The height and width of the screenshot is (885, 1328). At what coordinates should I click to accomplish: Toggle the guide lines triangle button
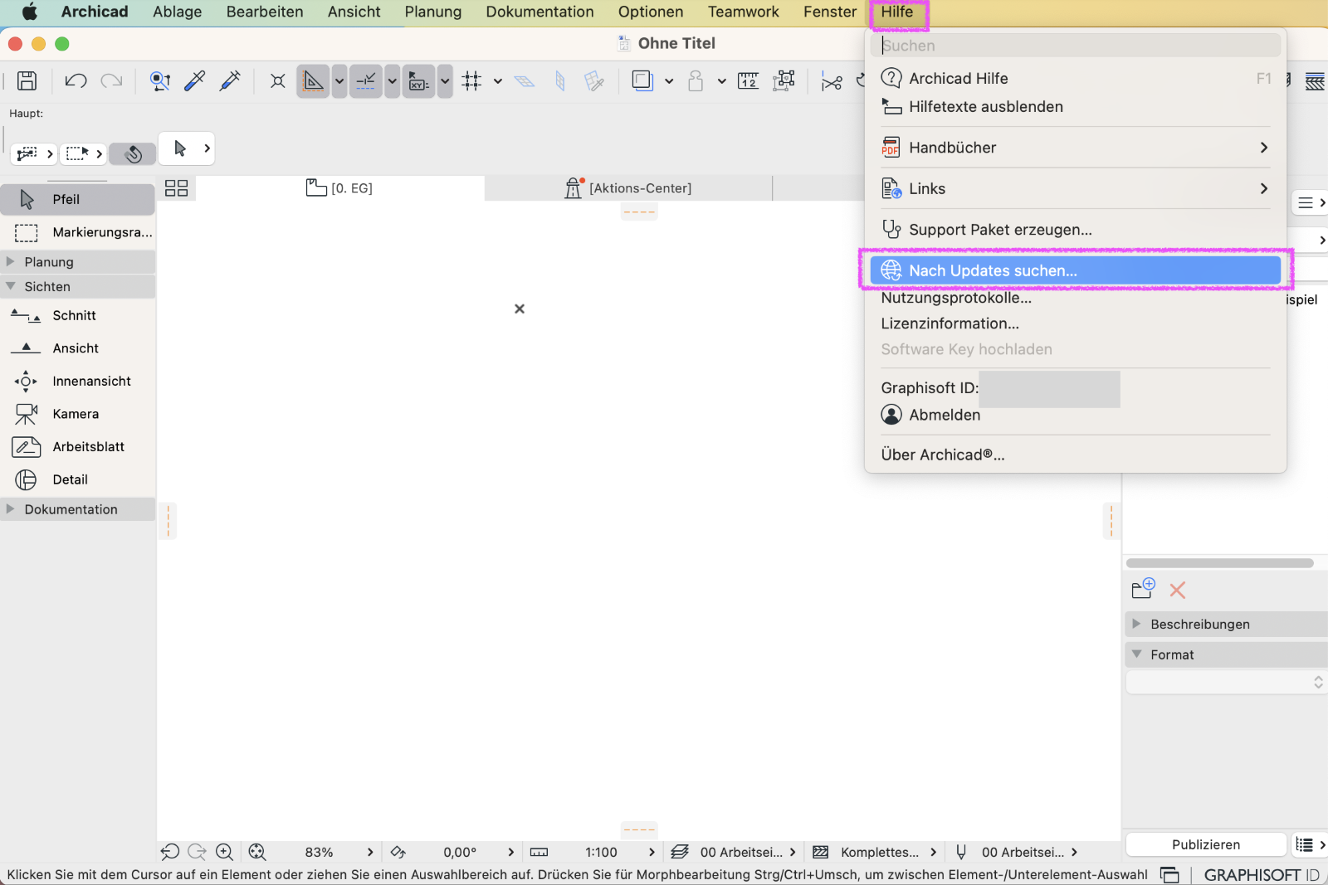tap(313, 80)
